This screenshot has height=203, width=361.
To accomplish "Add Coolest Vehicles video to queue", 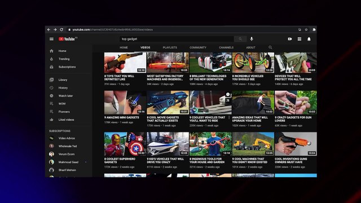I will click(x=228, y=100).
